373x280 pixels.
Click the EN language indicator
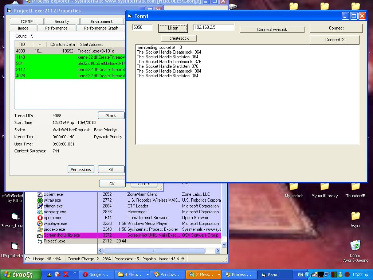(301, 275)
